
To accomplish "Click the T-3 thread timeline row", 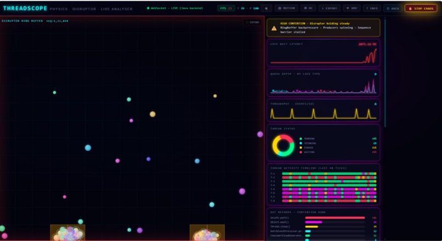I will 324,181.
